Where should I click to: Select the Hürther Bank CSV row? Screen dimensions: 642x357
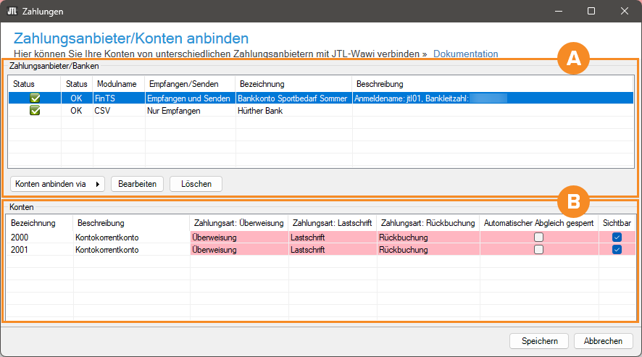tap(259, 111)
